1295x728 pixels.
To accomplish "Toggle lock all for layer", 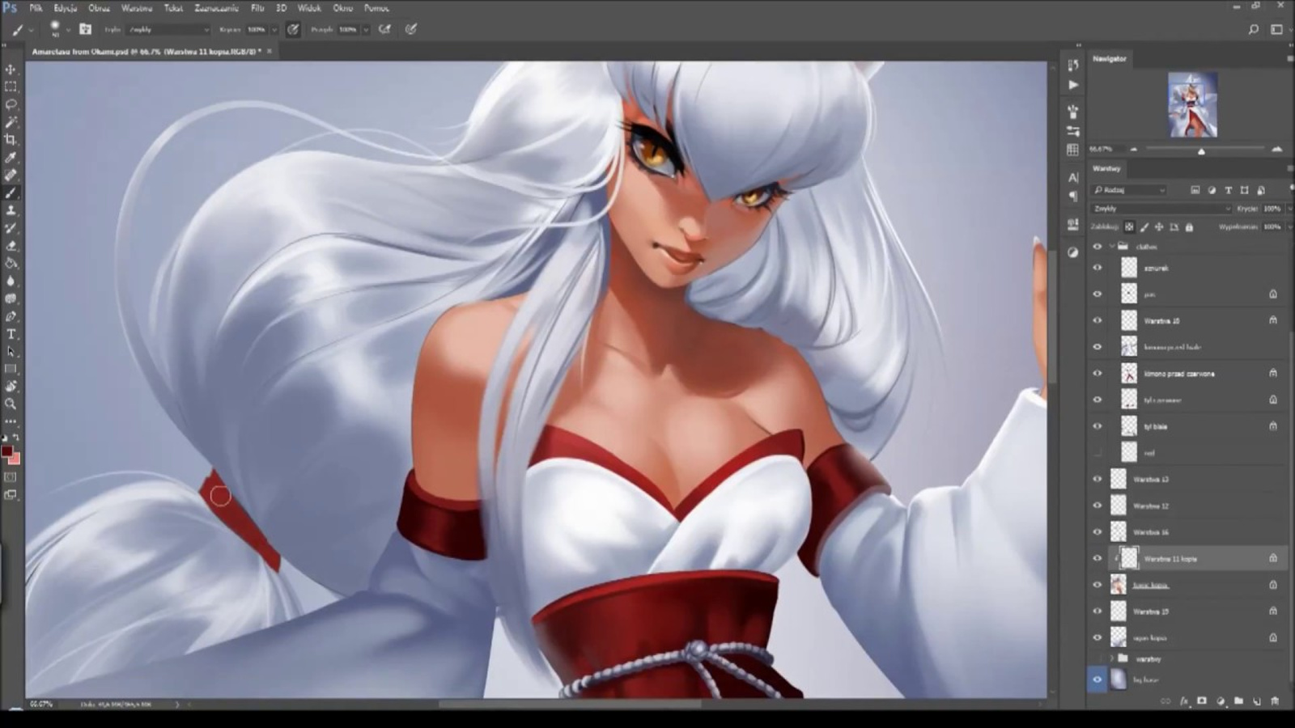I will (x=1189, y=227).
